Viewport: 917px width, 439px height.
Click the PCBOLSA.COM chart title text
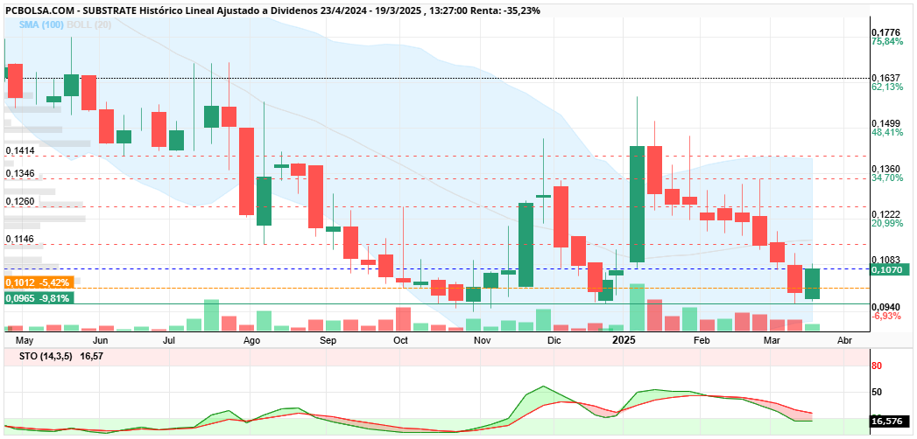click(x=37, y=10)
